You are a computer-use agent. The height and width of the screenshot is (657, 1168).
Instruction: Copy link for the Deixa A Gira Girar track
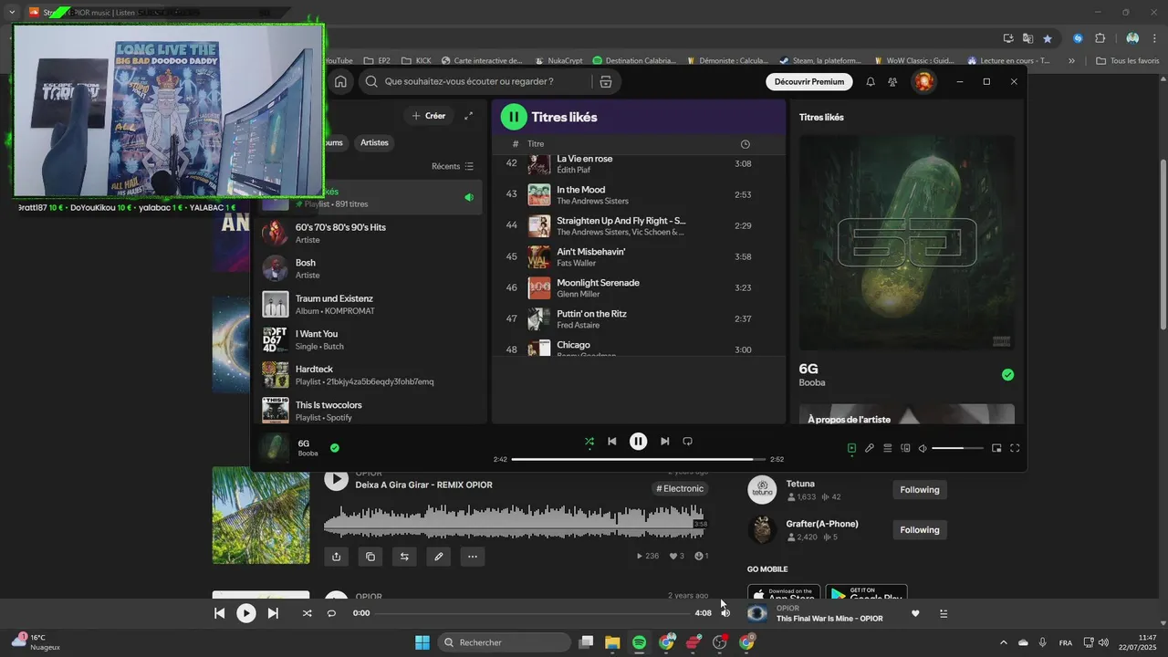pos(370,556)
